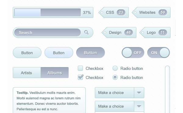Screen dimensions: 183x113
Task: Select the Websites tag
Action: click(x=151, y=12)
